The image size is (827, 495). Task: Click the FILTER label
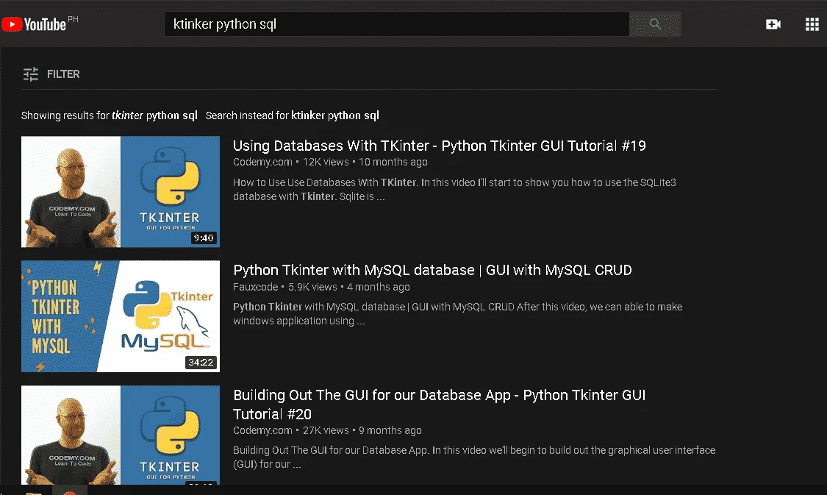(x=63, y=74)
